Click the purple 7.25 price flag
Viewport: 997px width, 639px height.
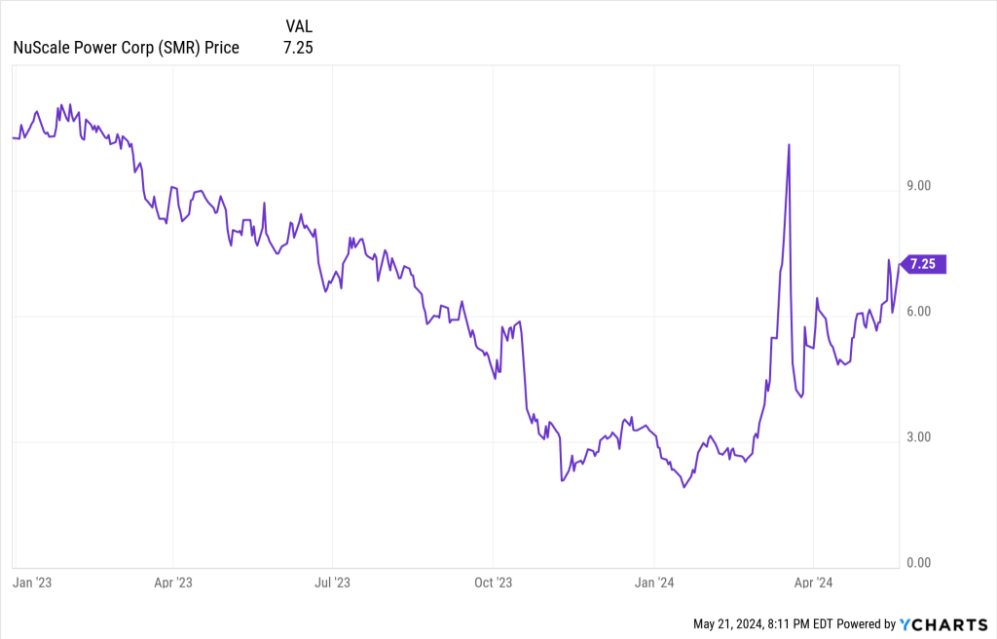[925, 264]
